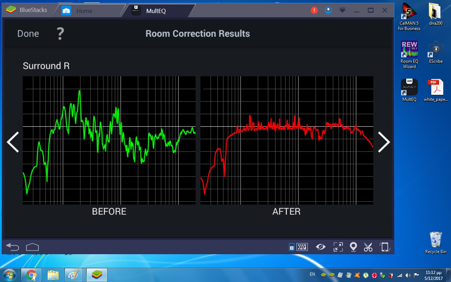Expand the BlueStacks title bar dropdown menu

click(x=342, y=11)
